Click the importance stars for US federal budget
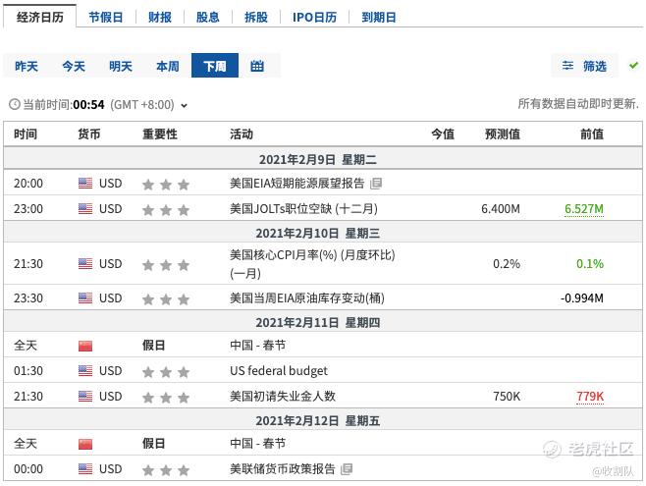 pyautogui.click(x=166, y=372)
